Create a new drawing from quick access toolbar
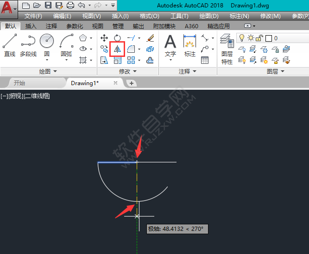This screenshot has width=309, height=254. 26,5
